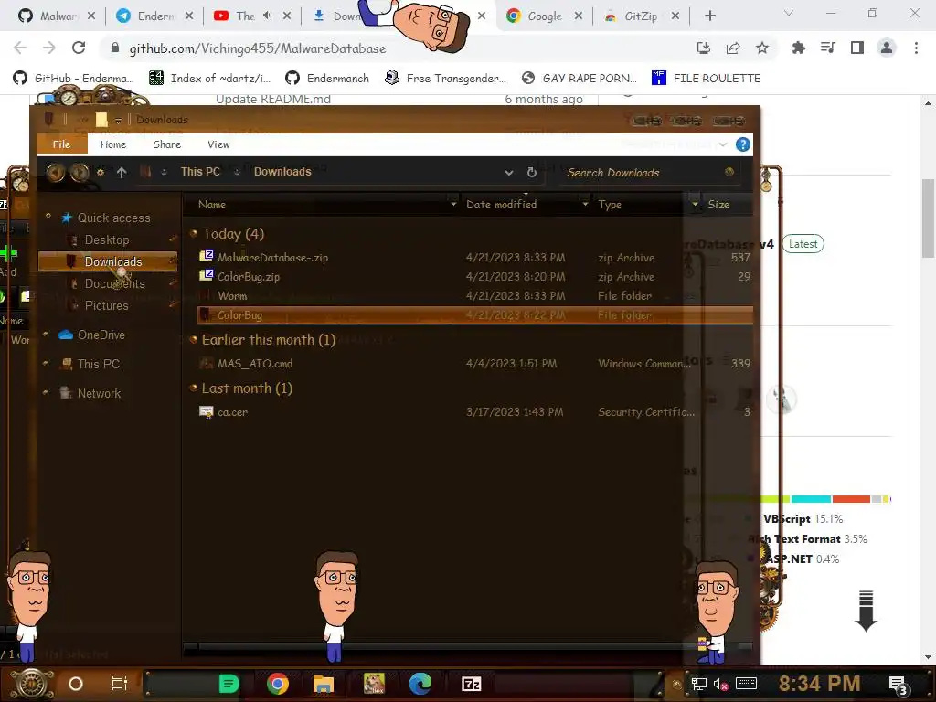Screen dimensions: 936x702
Task: Share this page icon in Chrome
Action: pos(733,48)
